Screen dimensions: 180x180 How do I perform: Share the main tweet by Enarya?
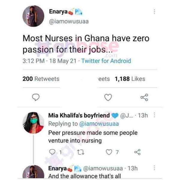144,97
